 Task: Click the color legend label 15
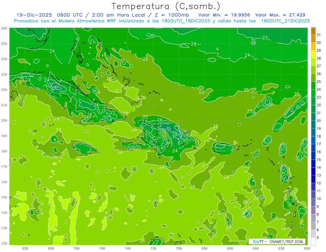[x=319, y=160]
